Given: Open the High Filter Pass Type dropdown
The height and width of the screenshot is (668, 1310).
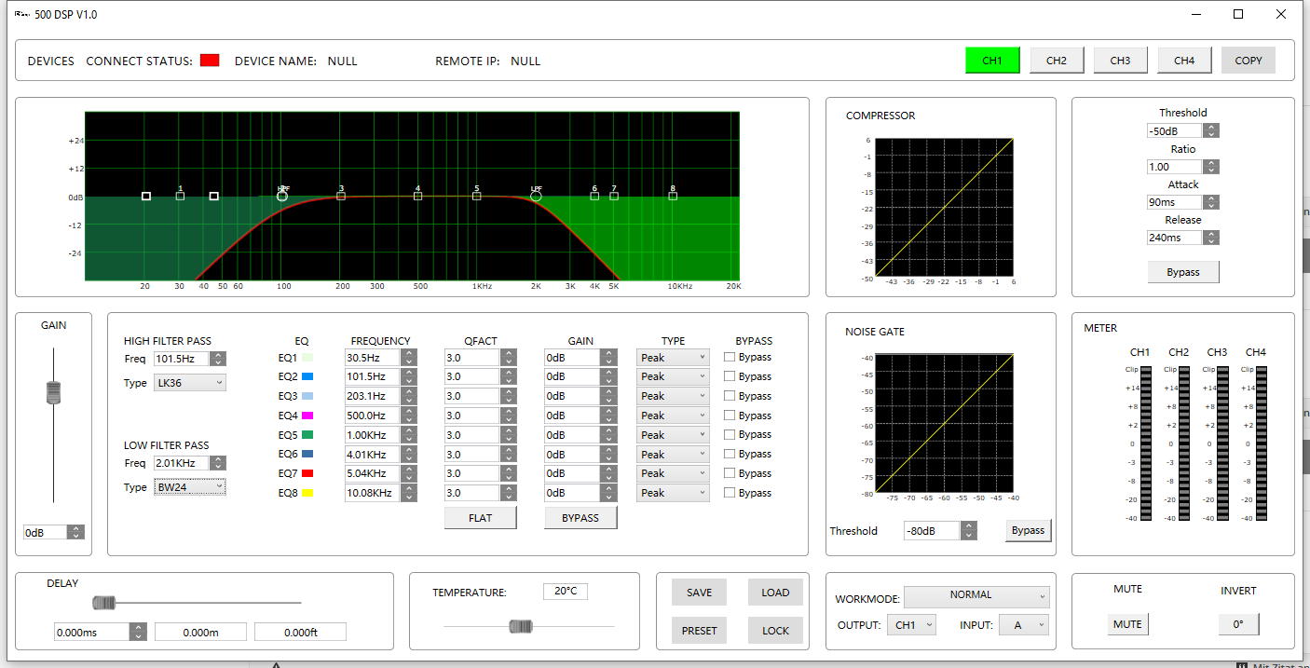Looking at the screenshot, I should tap(190, 383).
